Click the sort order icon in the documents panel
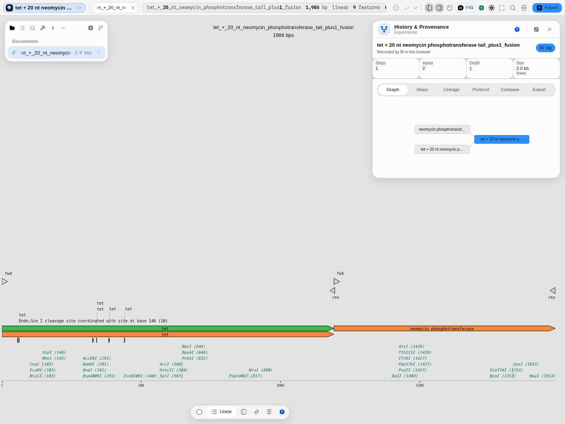Viewport: 565px width, 424px height. pos(101,28)
